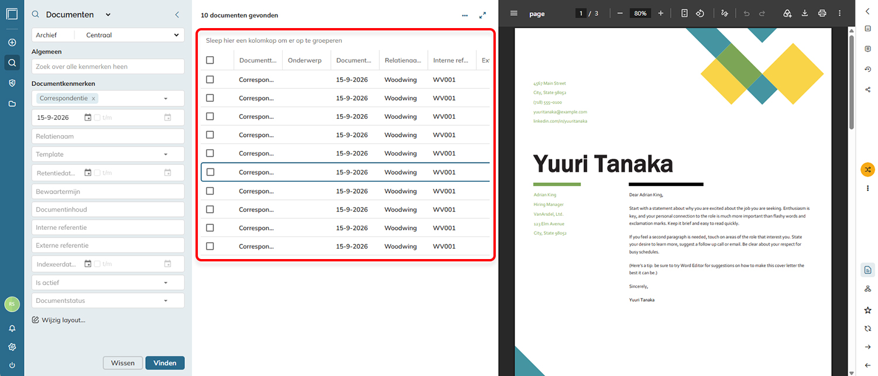Click the refresh icon in right sidebar

tap(868, 329)
